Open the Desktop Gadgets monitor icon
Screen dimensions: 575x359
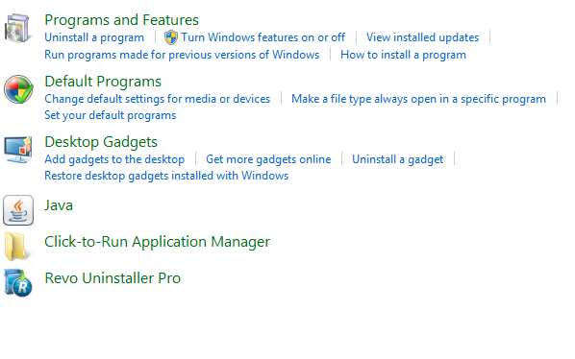coord(18,150)
